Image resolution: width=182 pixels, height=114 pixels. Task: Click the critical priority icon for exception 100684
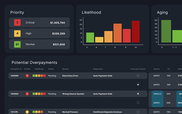(27, 94)
